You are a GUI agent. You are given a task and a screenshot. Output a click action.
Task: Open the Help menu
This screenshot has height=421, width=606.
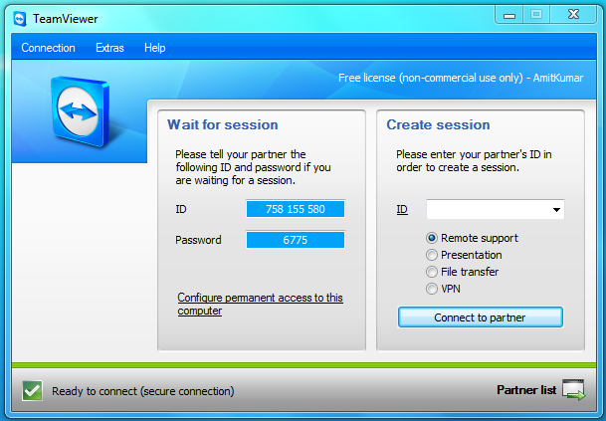click(x=155, y=48)
